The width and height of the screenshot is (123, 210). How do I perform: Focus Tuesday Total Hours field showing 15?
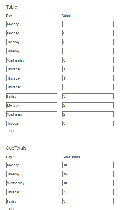[x=88, y=174]
